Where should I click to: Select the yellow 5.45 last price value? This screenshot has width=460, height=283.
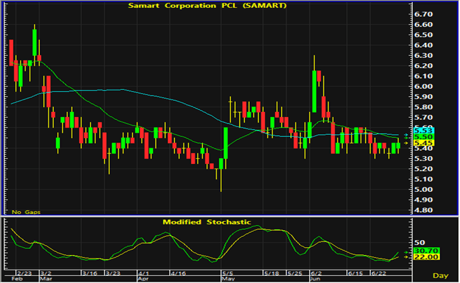tap(424, 143)
